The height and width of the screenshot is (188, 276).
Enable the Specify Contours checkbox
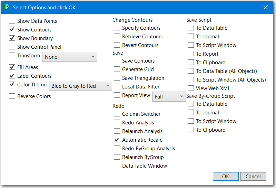point(117,28)
